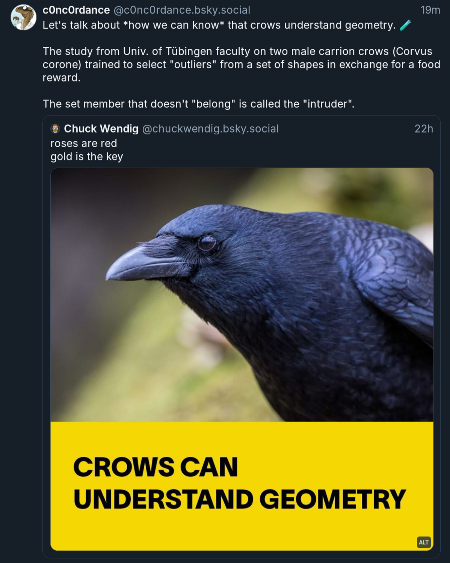The height and width of the screenshot is (563, 450).
Task: Show the image ALT text badge
Action: pos(423,542)
